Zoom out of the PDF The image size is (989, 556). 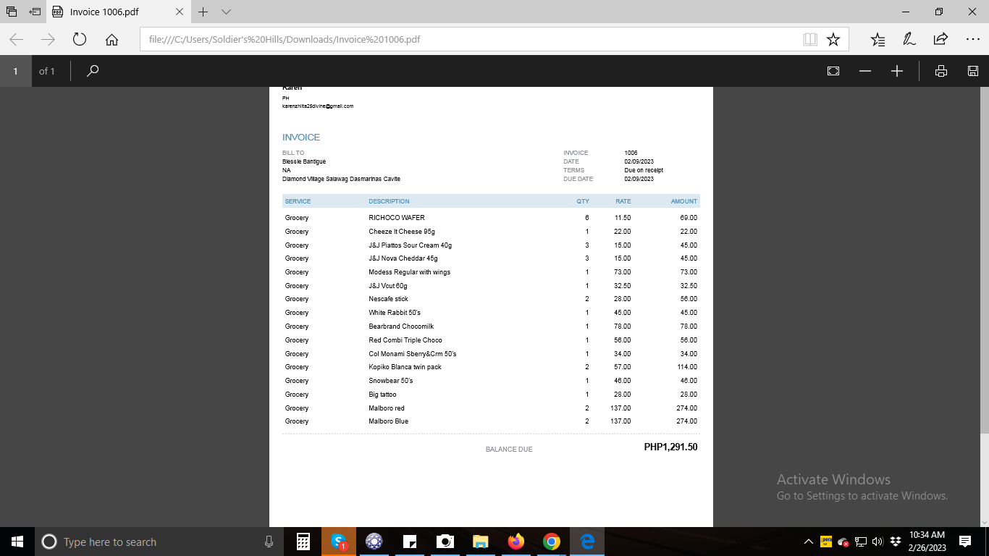865,71
